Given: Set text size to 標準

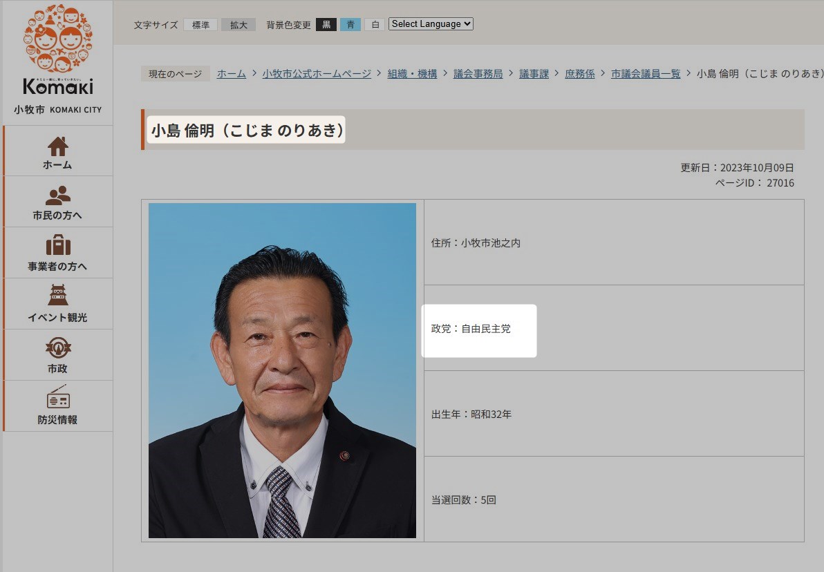Looking at the screenshot, I should (200, 25).
